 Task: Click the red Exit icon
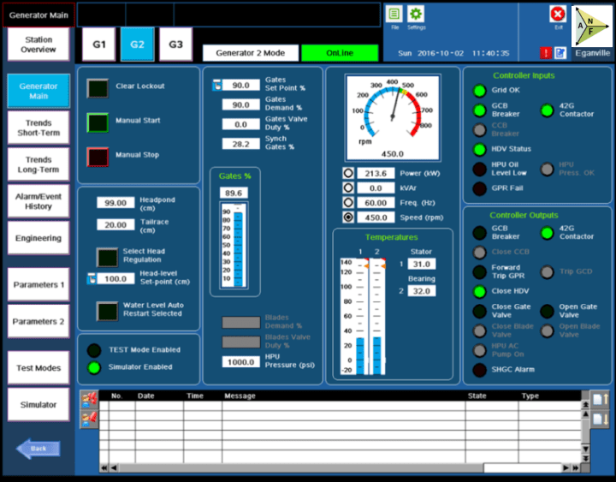pos(558,15)
